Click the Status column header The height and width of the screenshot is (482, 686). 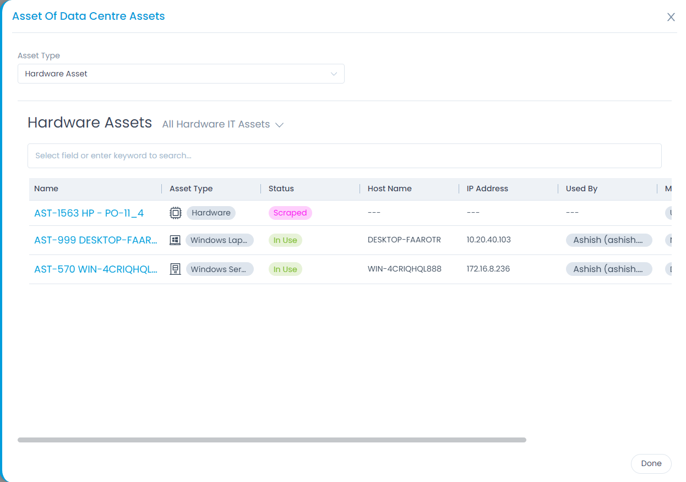[281, 189]
